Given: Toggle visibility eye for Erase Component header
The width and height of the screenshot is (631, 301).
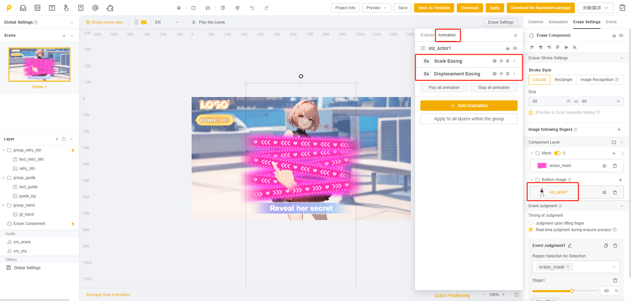Looking at the screenshot, I should point(621,35).
